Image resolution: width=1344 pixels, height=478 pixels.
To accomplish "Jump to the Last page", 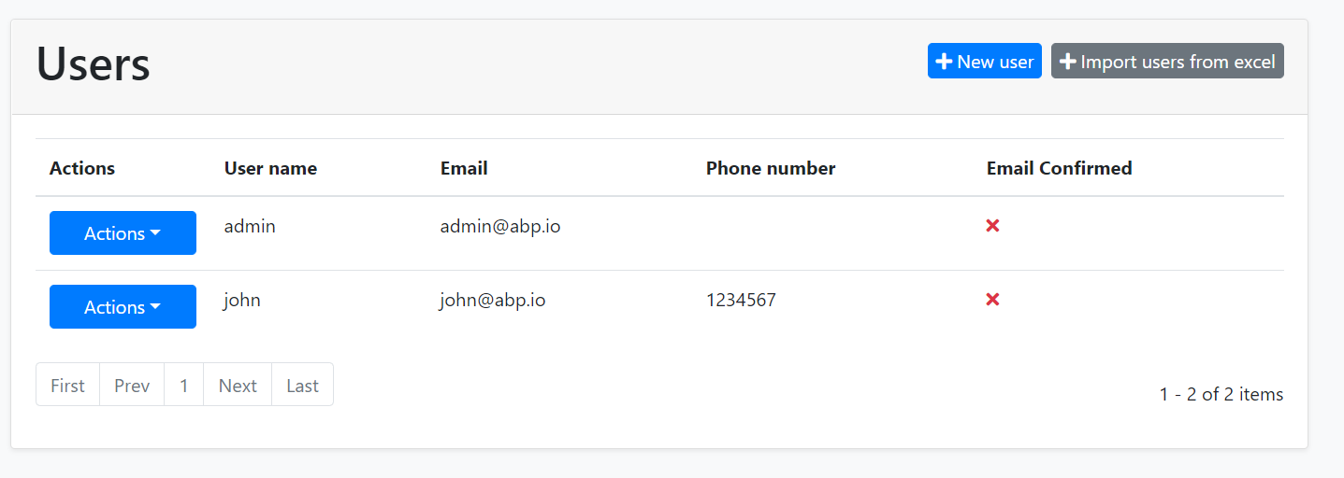I will pyautogui.click(x=302, y=386).
